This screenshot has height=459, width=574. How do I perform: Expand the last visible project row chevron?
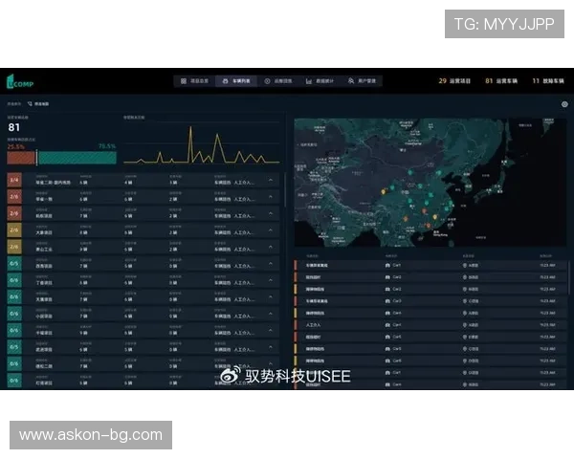271,382
